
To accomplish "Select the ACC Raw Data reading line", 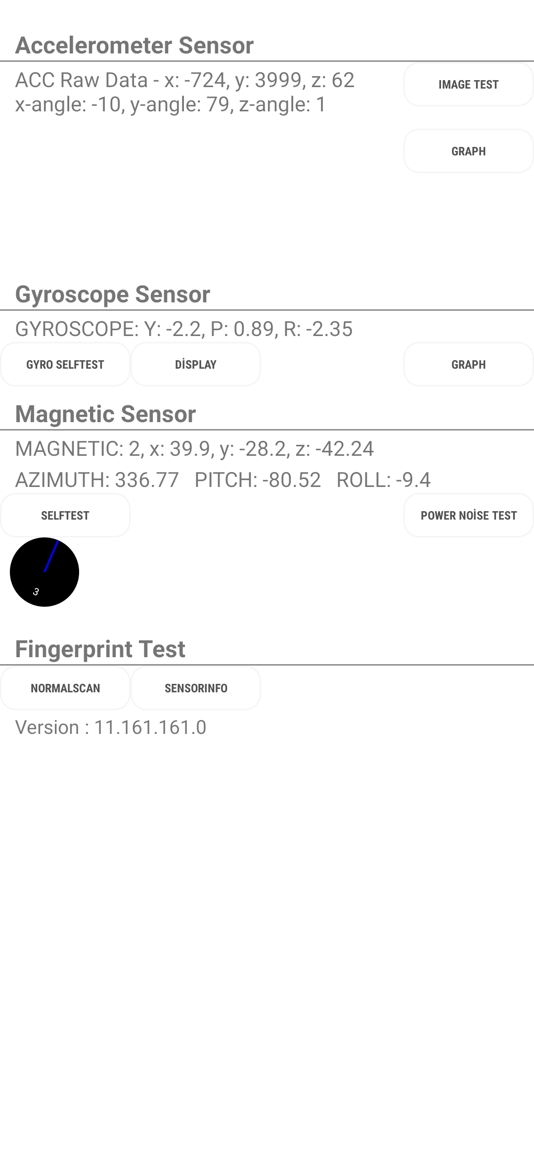I will coord(185,80).
